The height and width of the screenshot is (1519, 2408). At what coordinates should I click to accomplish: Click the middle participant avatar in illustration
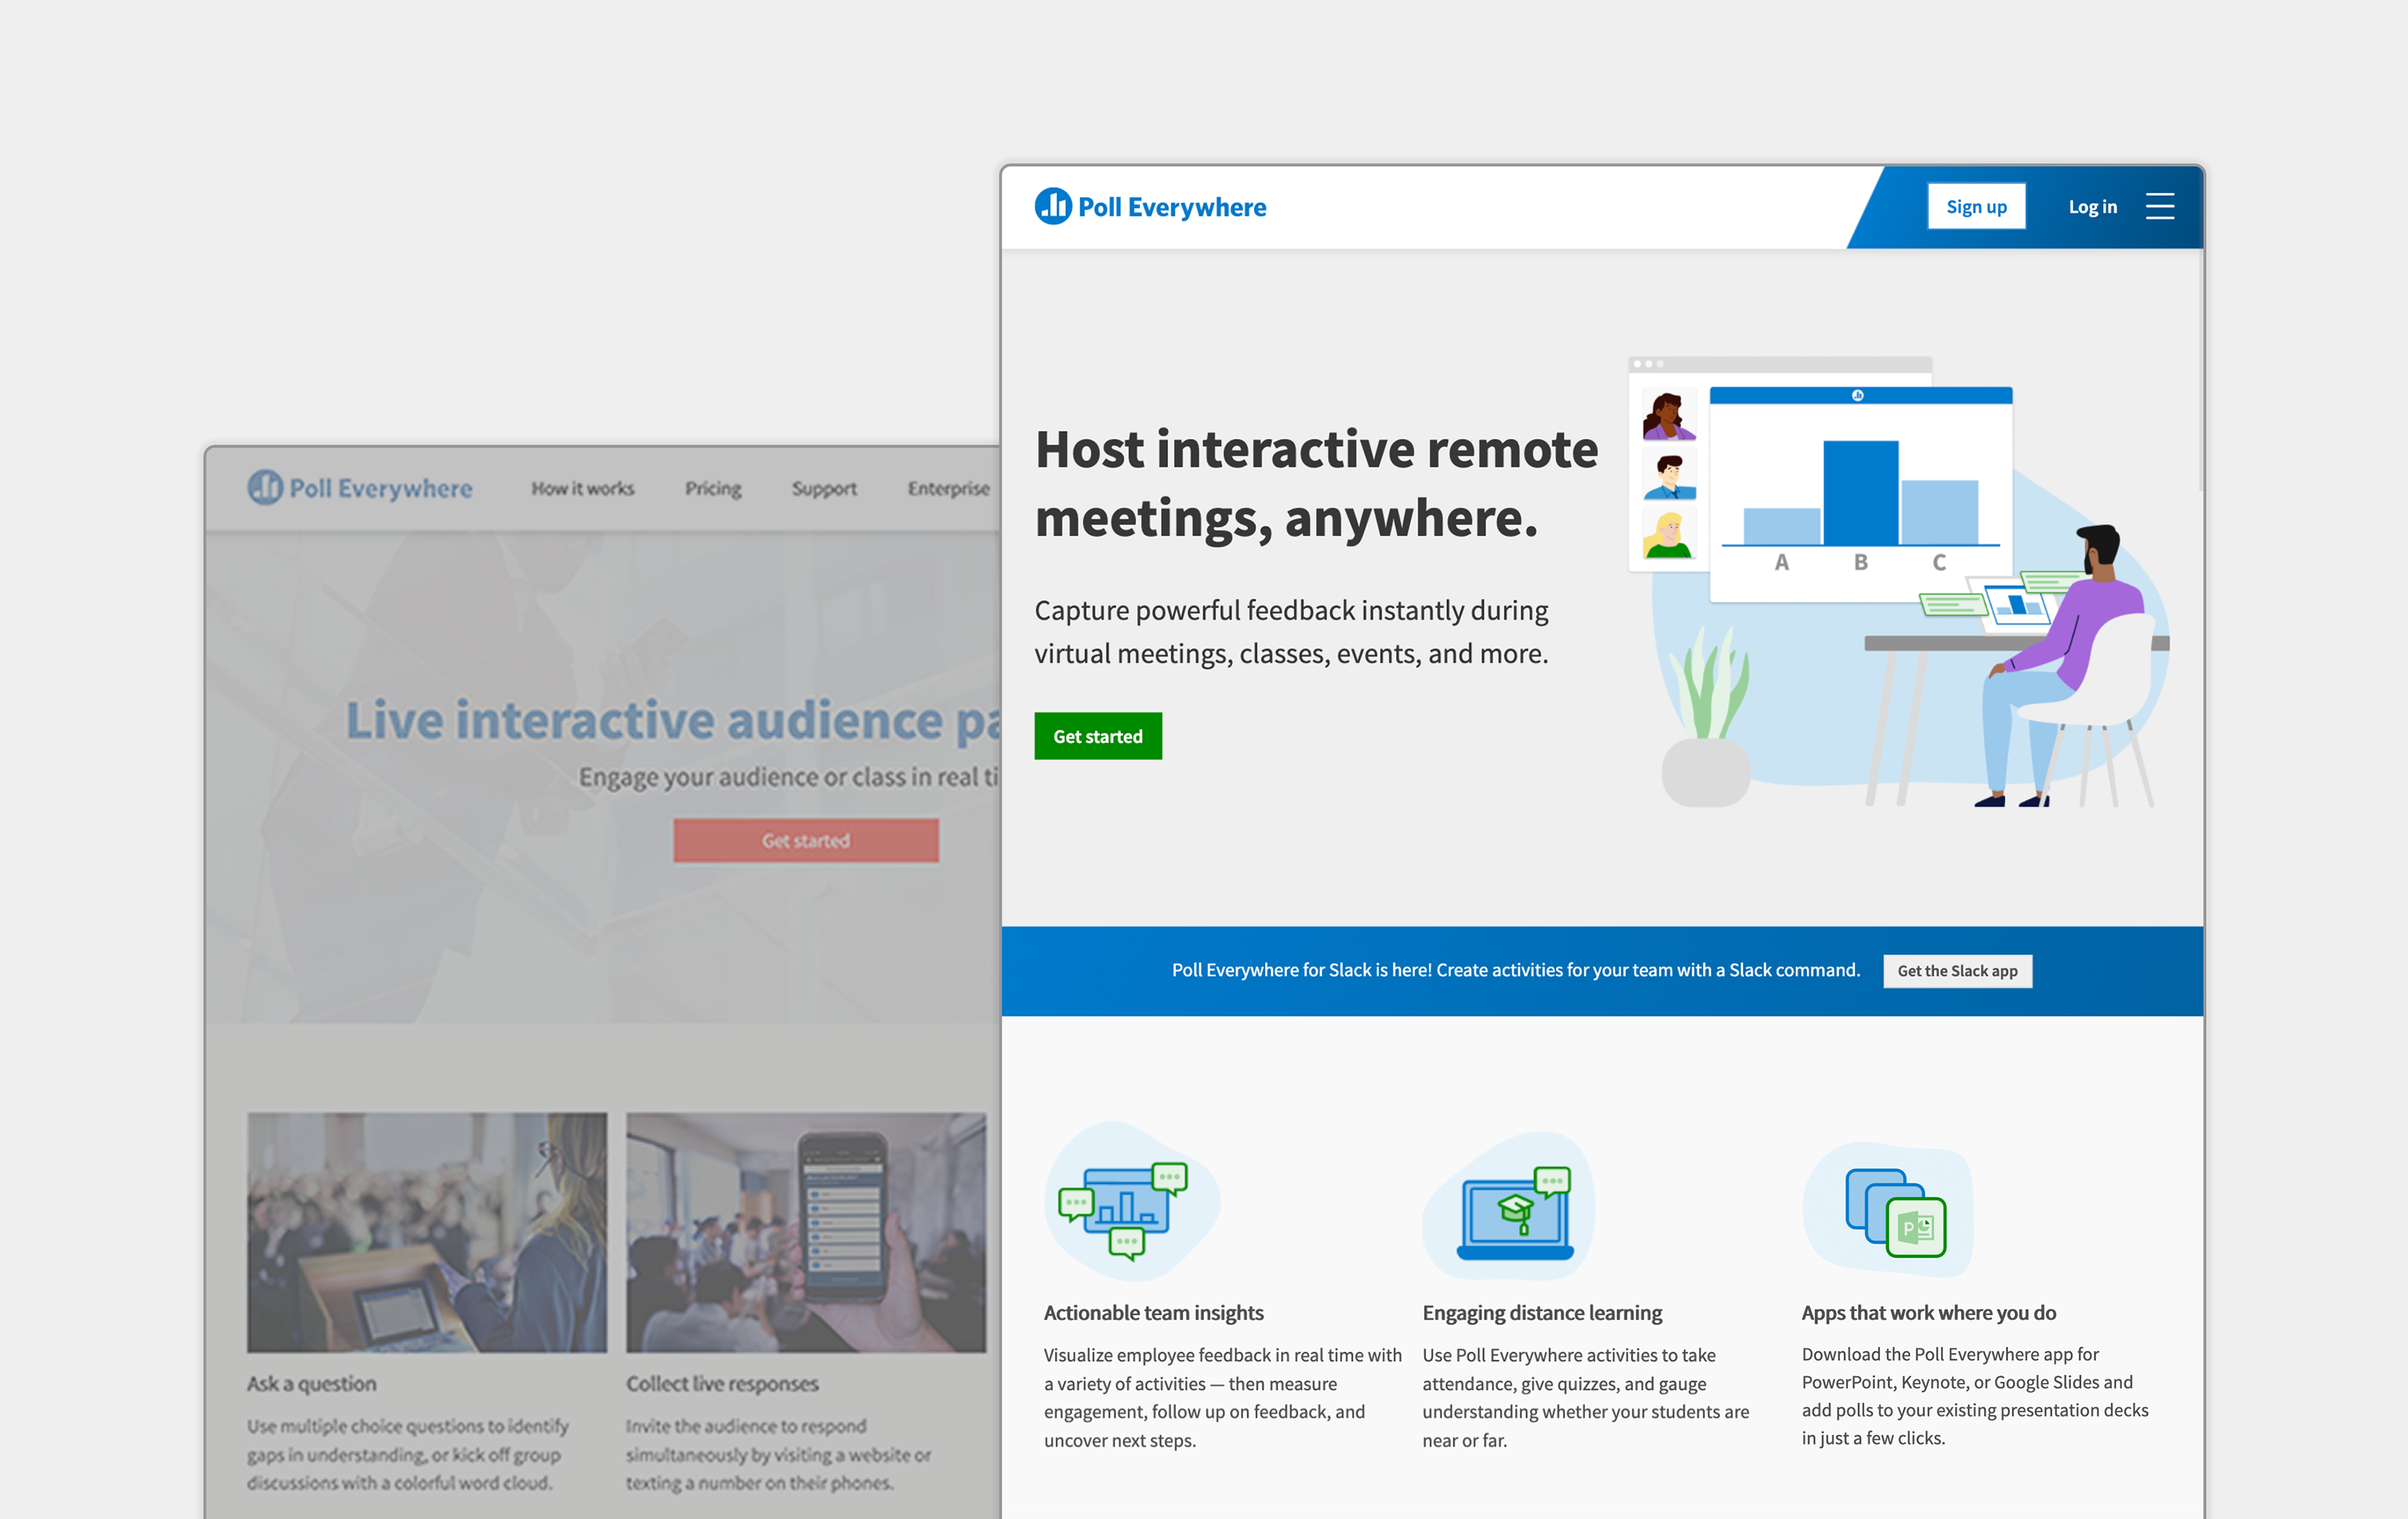(x=1669, y=475)
